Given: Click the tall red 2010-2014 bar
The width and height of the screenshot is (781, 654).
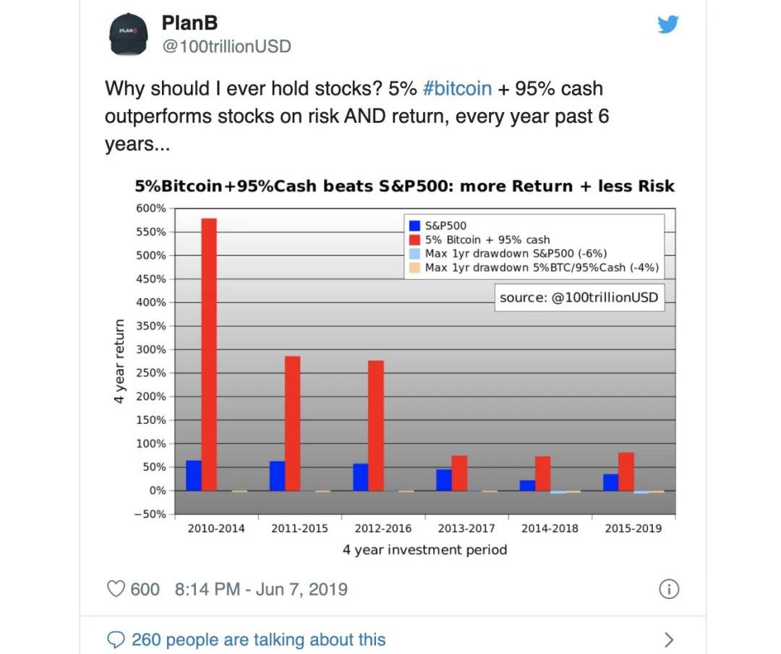Looking at the screenshot, I should click(x=209, y=354).
